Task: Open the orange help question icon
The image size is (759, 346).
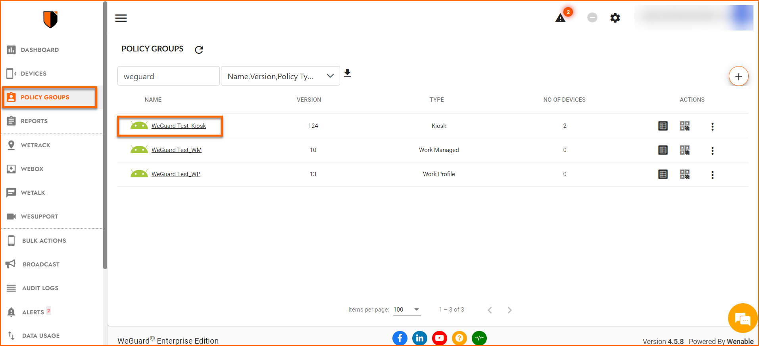Action: point(459,338)
